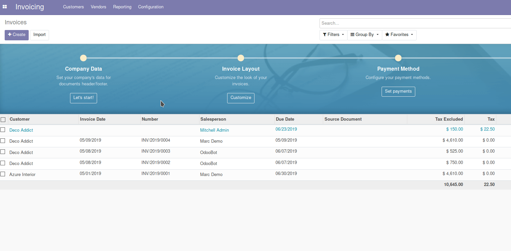Click the Company Data step circle

pos(83,58)
